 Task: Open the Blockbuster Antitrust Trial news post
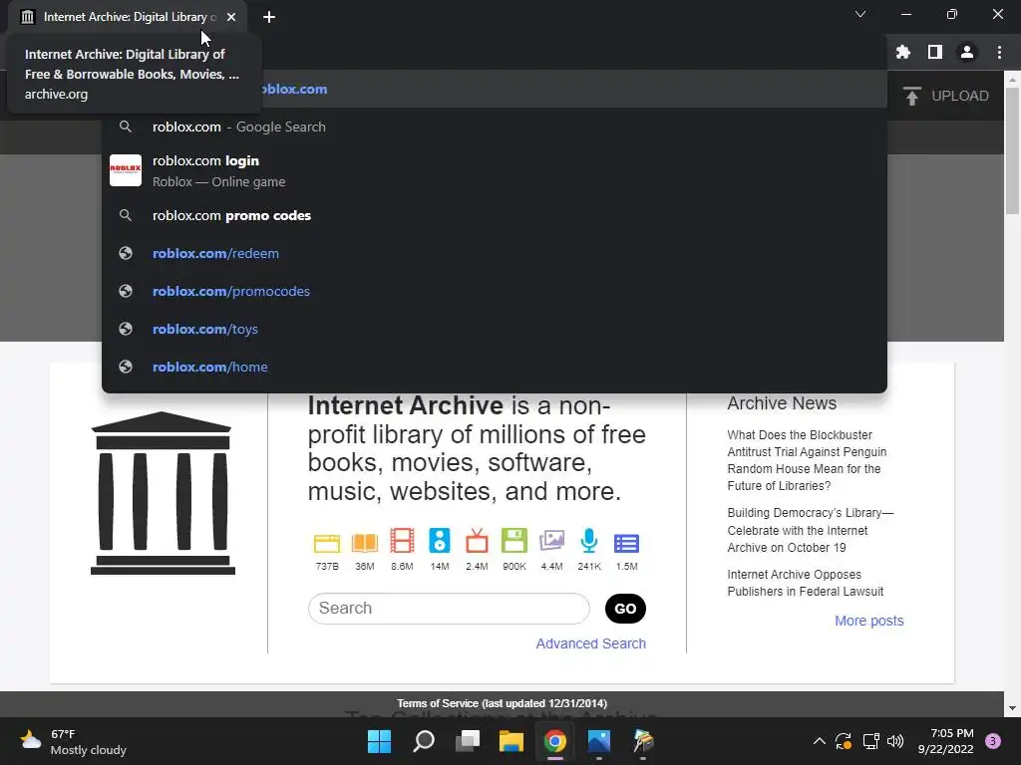click(x=807, y=460)
